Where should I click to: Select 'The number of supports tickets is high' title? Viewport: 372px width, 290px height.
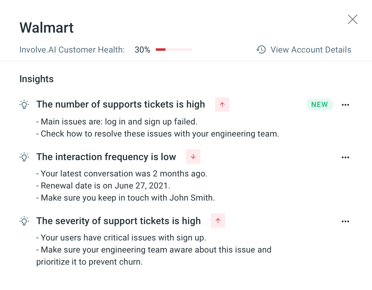[120, 105]
